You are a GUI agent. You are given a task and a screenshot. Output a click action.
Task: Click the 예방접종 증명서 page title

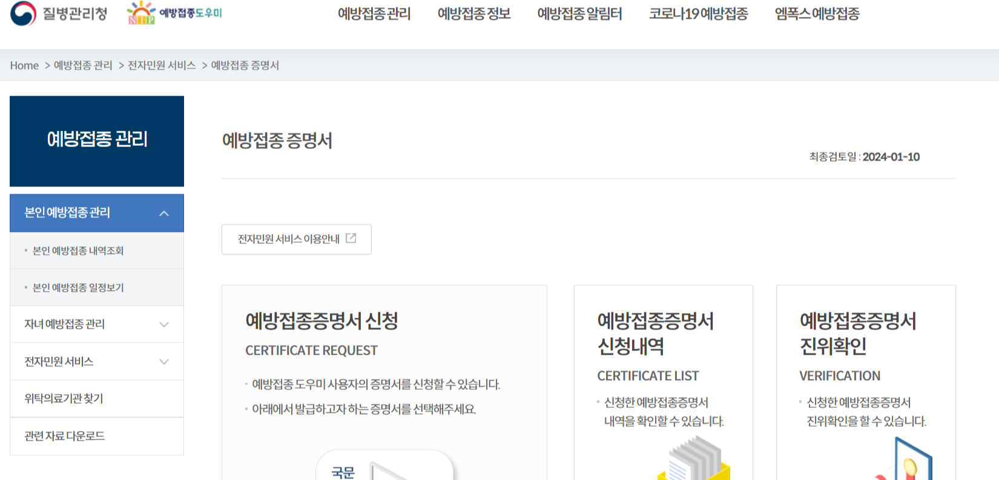(277, 141)
